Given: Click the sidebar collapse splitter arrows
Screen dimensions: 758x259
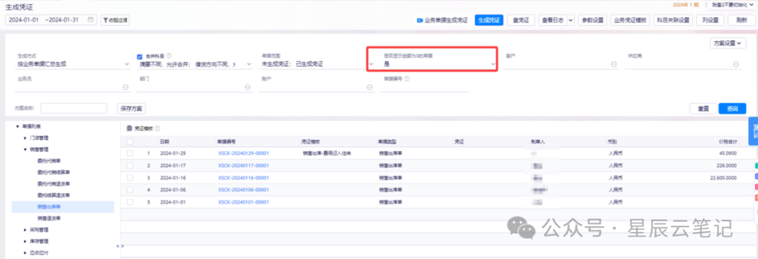Looking at the screenshot, I should pyautogui.click(x=119, y=246).
